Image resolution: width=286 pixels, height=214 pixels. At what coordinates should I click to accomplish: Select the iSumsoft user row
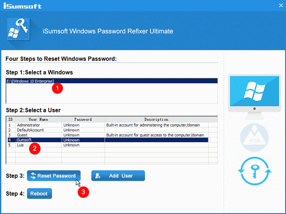tap(108, 140)
